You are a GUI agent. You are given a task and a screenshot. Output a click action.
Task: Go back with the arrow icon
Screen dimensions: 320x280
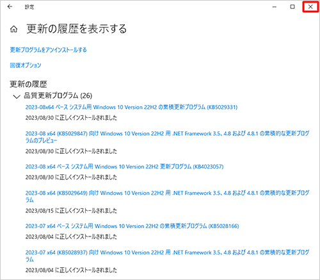10,7
